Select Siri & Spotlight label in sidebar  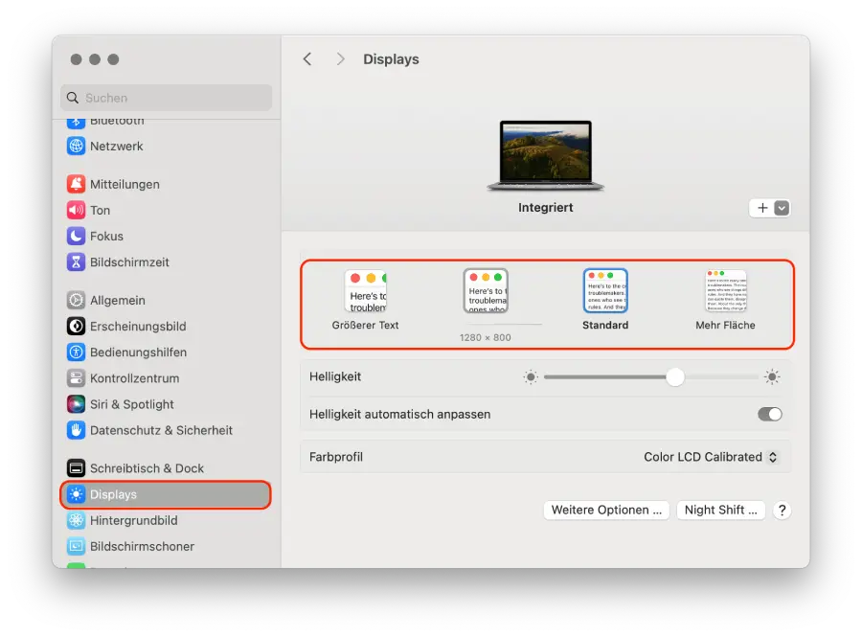(x=132, y=404)
